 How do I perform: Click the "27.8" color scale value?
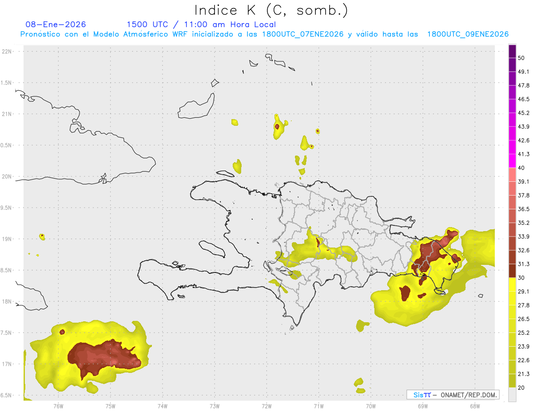pyautogui.click(x=524, y=305)
